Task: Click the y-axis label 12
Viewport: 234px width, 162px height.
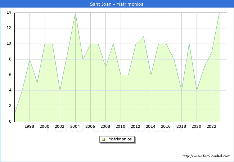Action: click(x=9, y=28)
